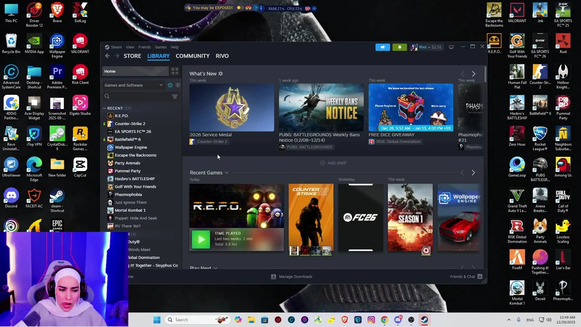Click Add shelf button
The width and height of the screenshot is (581, 327).
333,163
